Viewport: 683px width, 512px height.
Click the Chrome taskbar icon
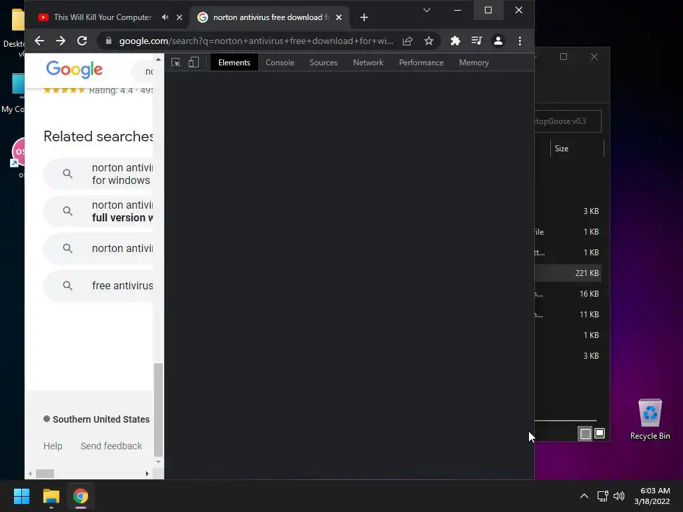click(81, 496)
